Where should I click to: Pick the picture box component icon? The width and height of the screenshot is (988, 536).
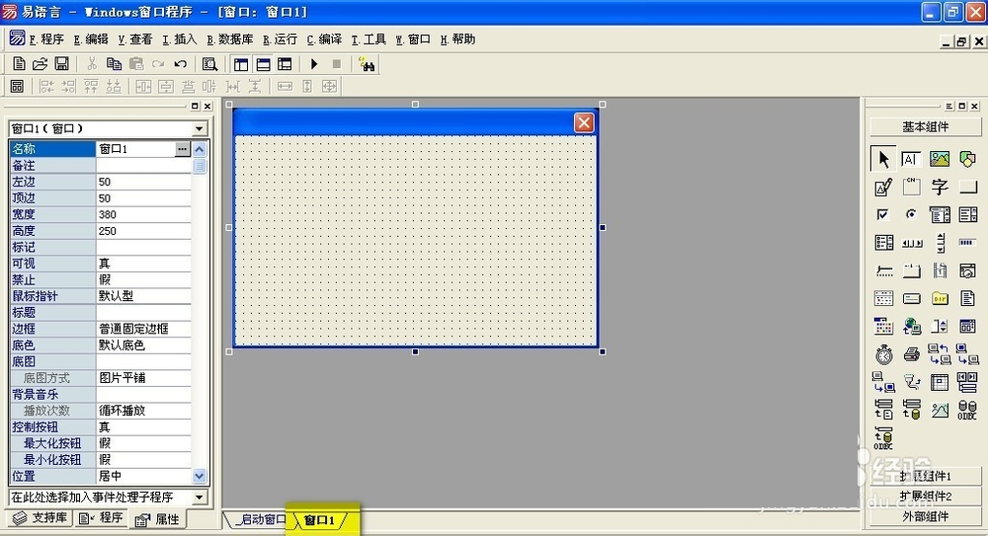coord(940,159)
